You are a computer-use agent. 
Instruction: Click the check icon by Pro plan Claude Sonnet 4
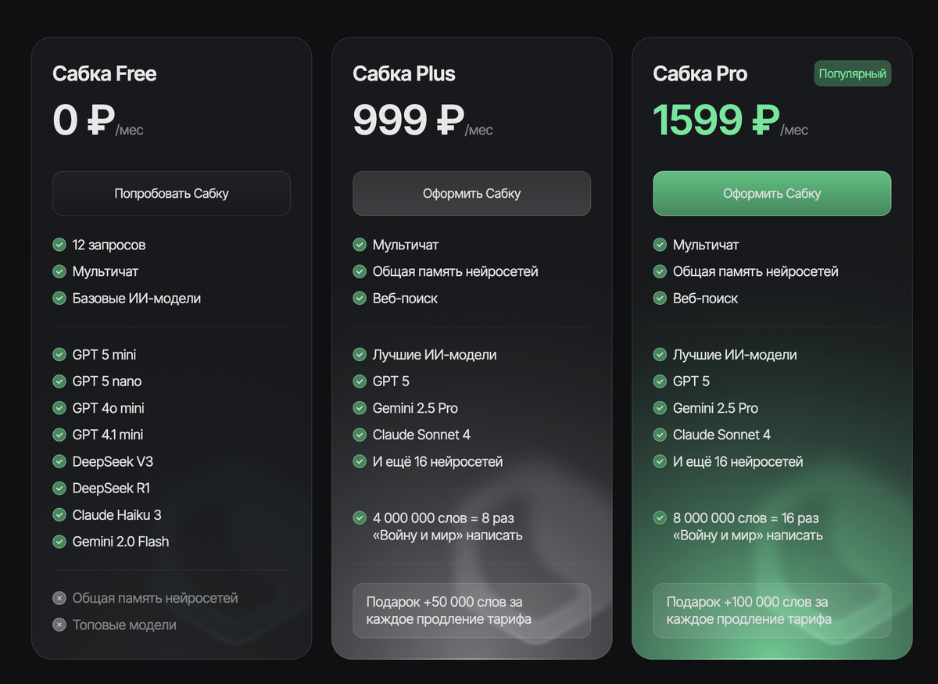pos(660,435)
